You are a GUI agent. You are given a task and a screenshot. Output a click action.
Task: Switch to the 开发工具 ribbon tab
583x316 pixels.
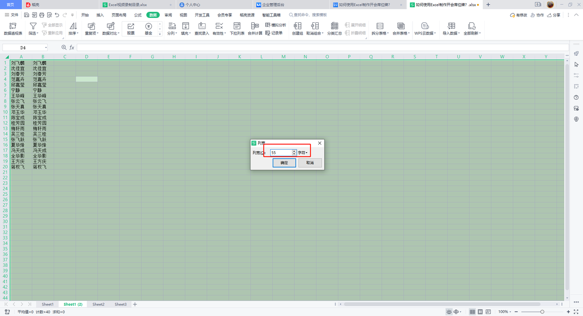202,15
